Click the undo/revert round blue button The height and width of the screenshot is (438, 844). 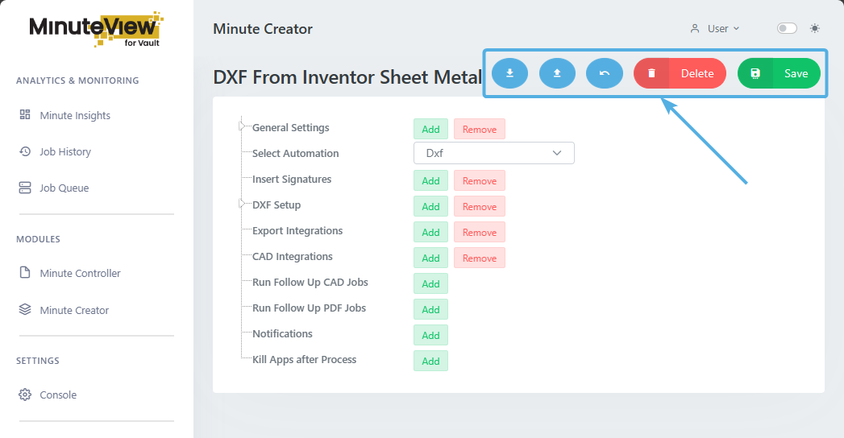605,73
